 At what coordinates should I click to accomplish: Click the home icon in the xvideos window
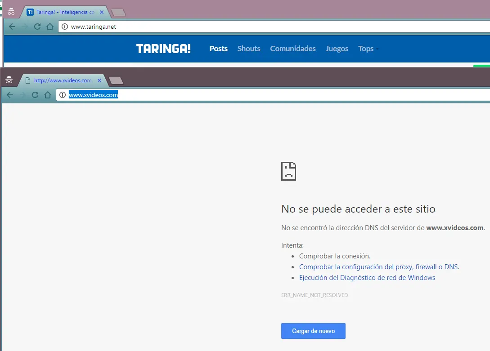click(48, 95)
